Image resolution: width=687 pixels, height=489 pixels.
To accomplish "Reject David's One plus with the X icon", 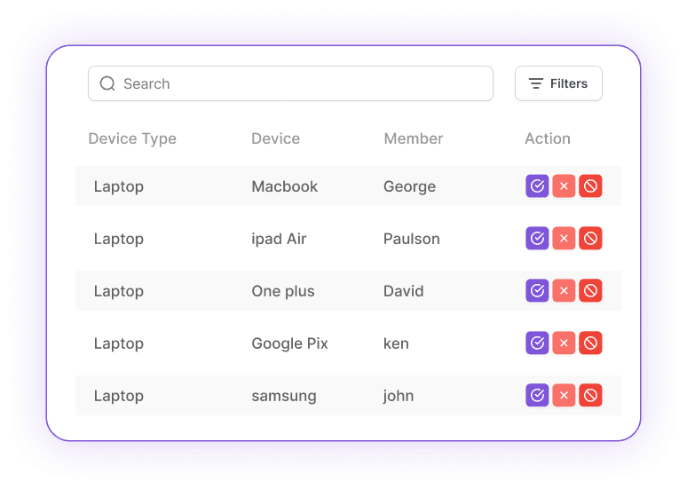I will (564, 291).
